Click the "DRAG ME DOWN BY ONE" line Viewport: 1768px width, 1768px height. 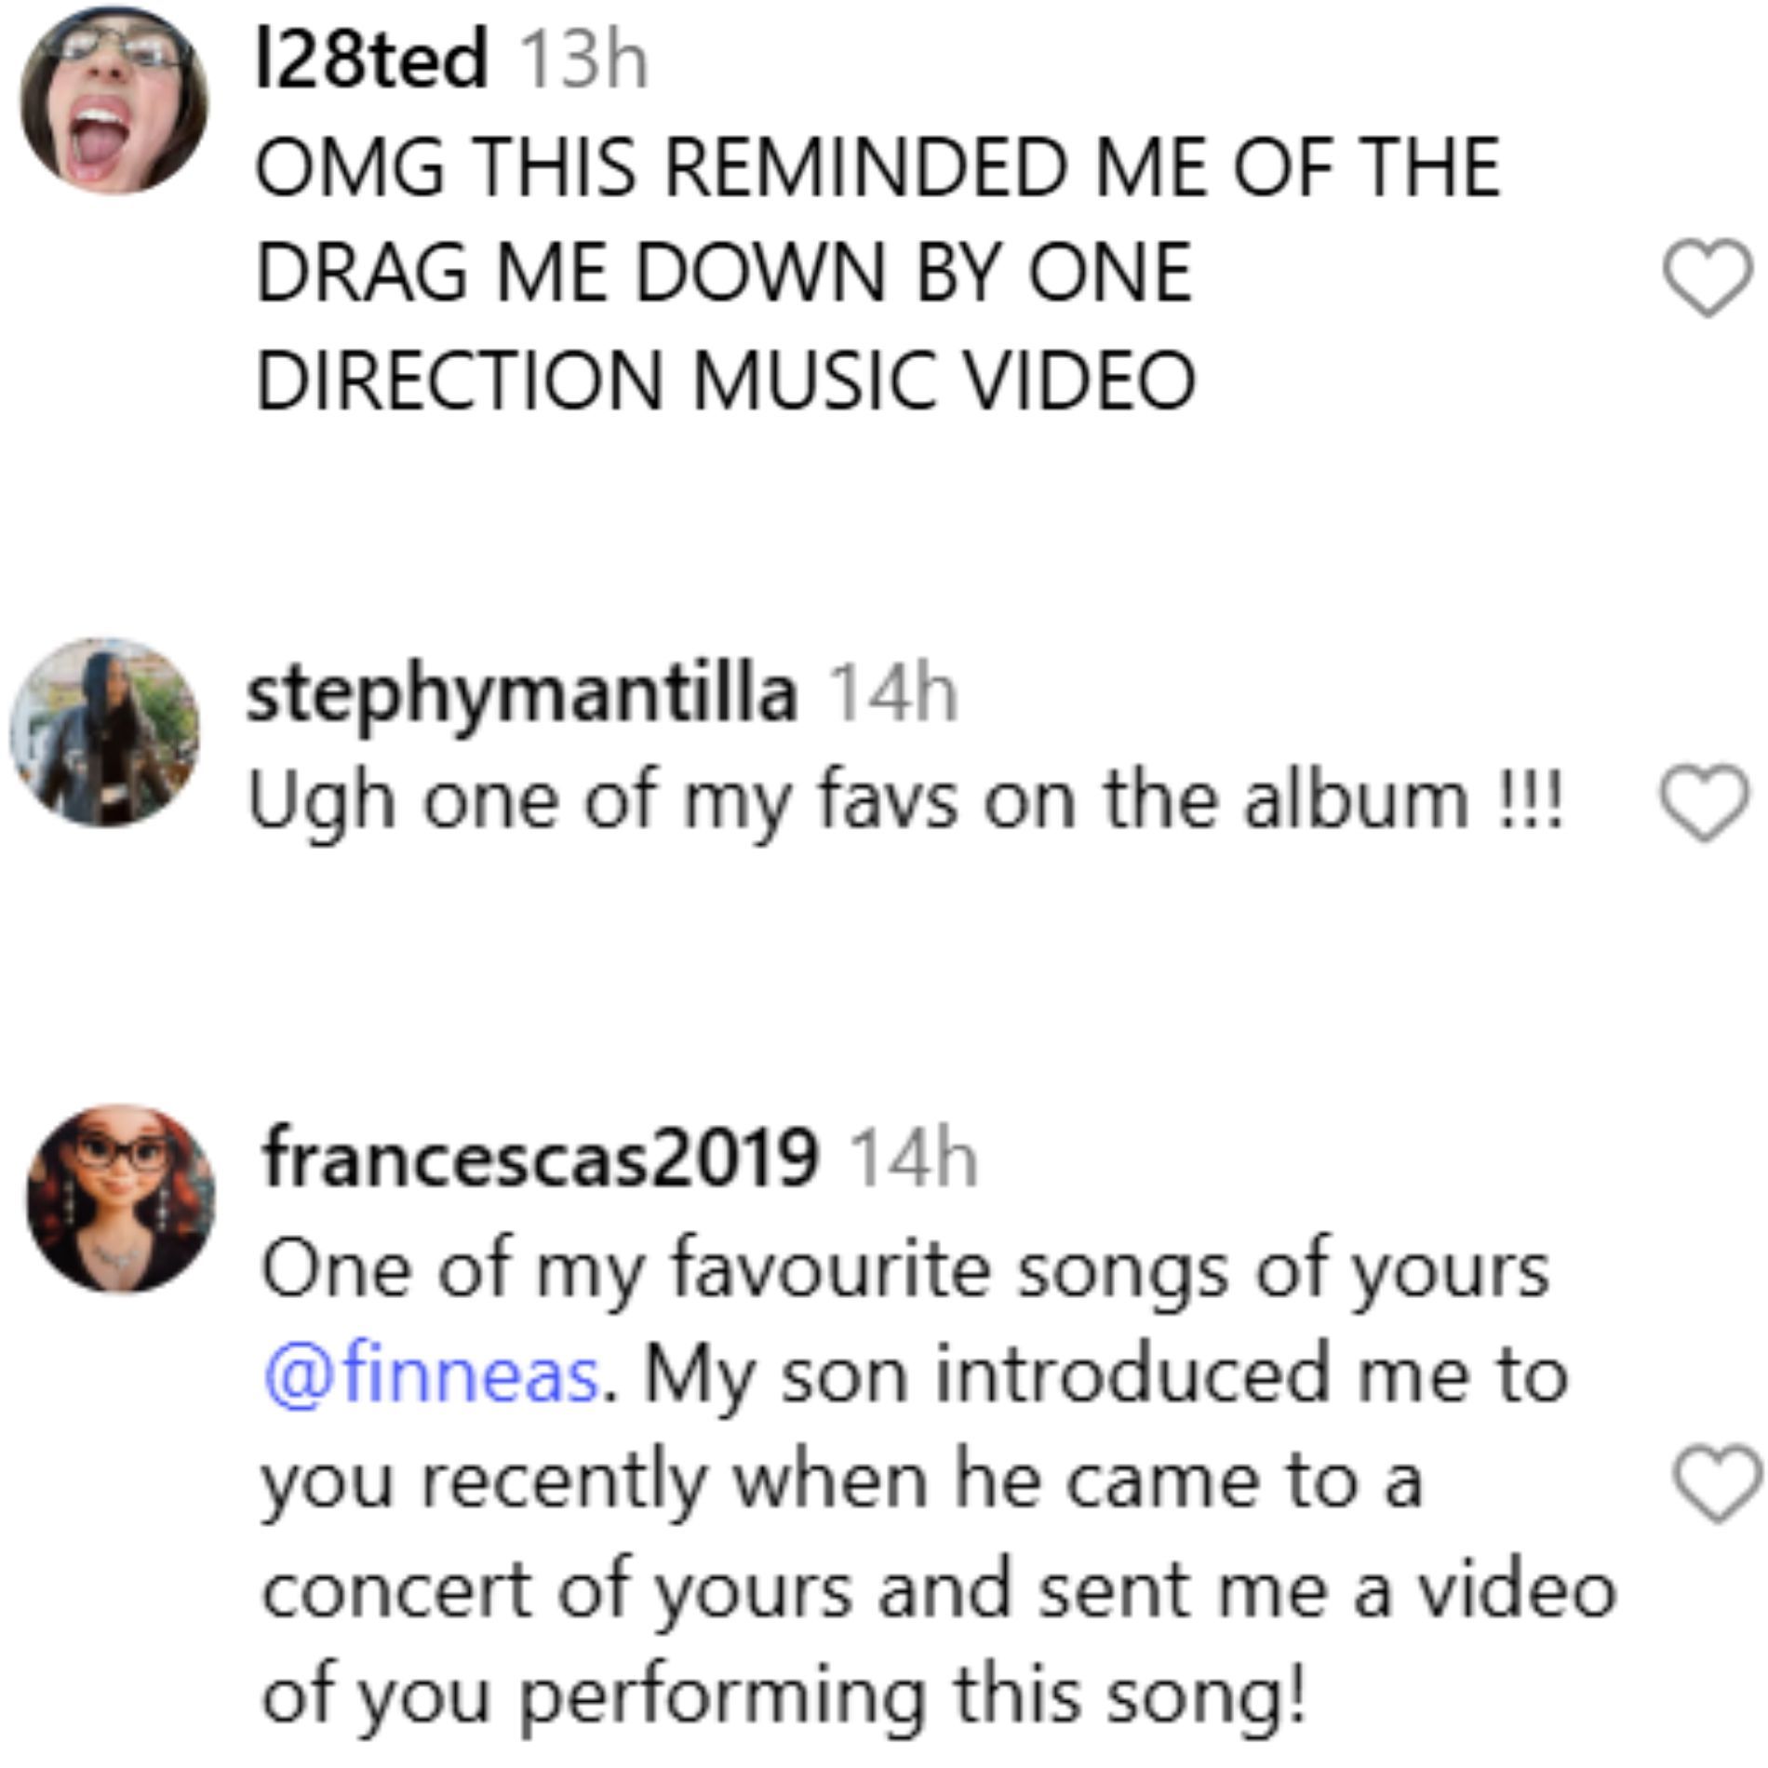[723, 274]
